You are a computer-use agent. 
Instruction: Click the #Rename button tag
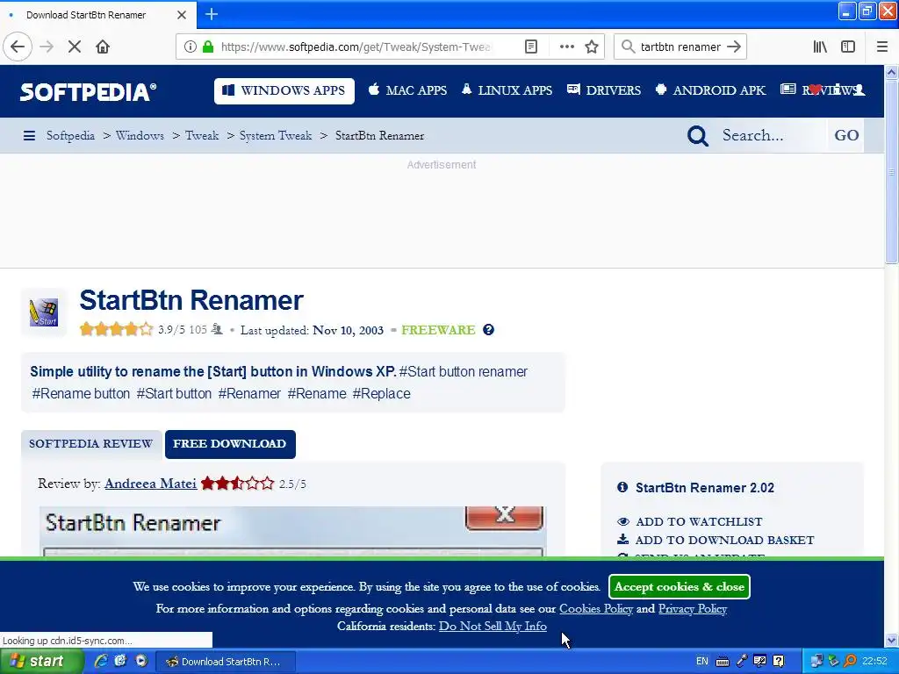pyautogui.click(x=81, y=394)
